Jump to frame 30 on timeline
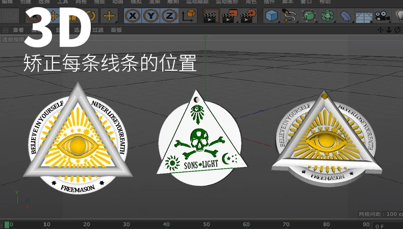The image size is (403, 229). pos(126,224)
